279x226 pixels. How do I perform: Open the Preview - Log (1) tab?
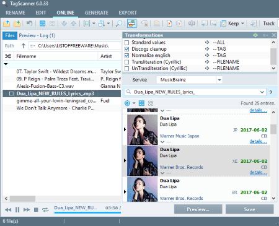point(37,35)
